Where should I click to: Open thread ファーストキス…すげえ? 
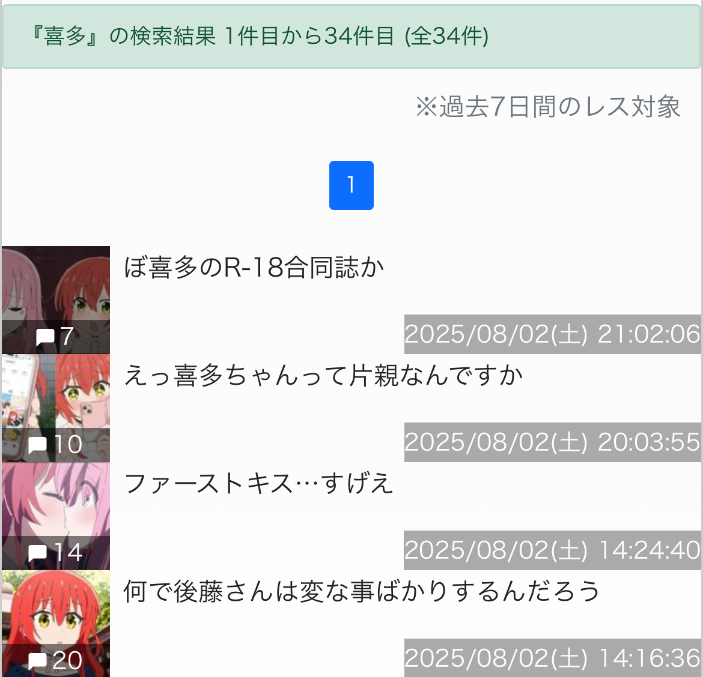point(259,484)
